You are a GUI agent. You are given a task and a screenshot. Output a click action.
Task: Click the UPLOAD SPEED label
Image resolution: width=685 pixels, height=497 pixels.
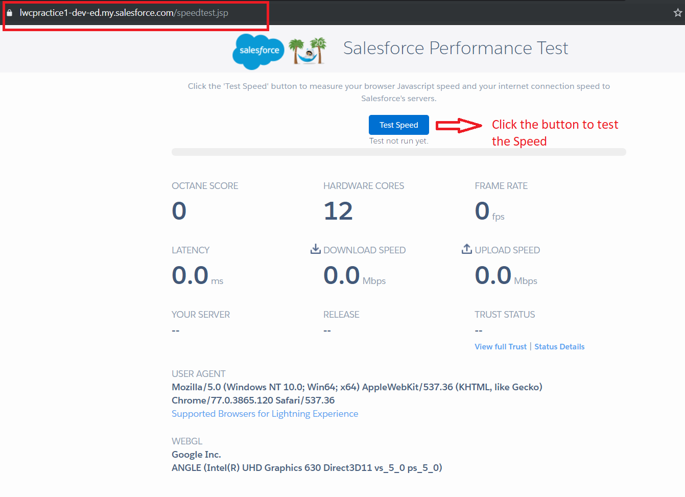pos(507,250)
